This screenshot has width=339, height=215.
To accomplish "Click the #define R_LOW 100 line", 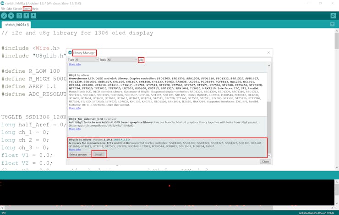I will click(x=31, y=71).
